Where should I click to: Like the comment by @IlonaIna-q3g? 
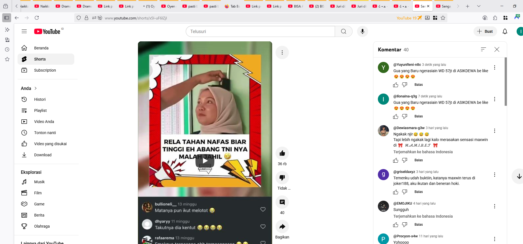396,116
